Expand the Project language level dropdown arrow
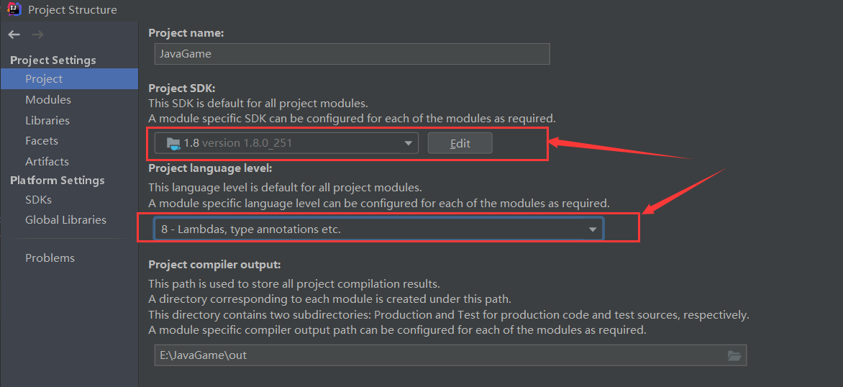The image size is (843, 387). tap(593, 229)
